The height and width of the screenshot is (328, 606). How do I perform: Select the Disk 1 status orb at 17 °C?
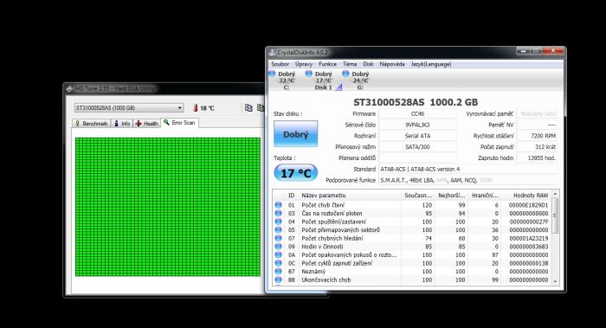point(308,74)
